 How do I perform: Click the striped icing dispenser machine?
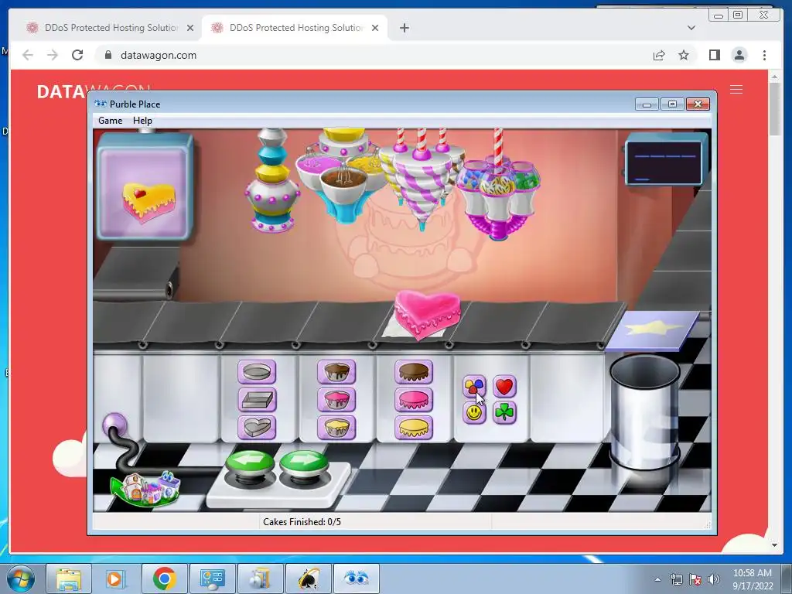pyautogui.click(x=421, y=179)
